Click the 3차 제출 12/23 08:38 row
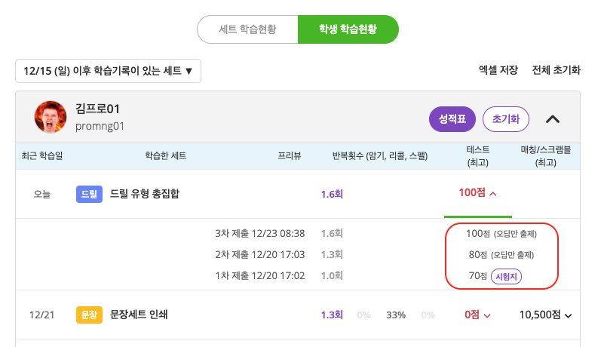This screenshot has height=347, width=601. (259, 234)
